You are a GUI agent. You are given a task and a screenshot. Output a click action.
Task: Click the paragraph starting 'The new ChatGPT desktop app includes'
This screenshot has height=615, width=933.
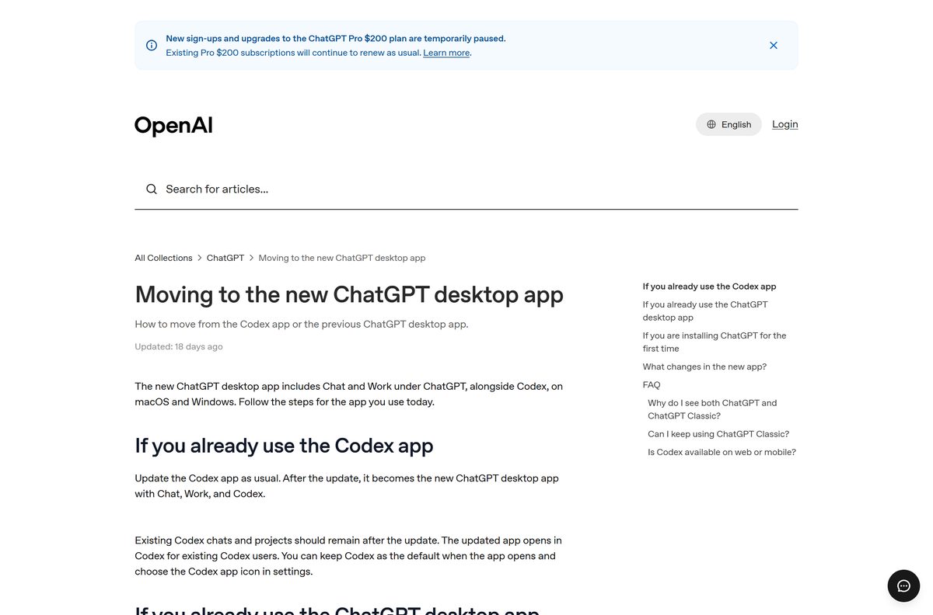(x=348, y=394)
